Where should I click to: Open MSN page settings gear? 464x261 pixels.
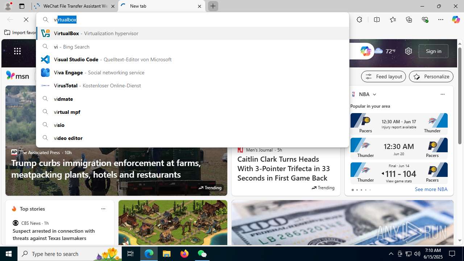tap(409, 51)
